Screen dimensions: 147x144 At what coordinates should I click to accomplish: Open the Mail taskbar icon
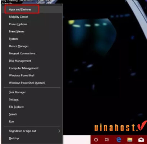[141, 140]
